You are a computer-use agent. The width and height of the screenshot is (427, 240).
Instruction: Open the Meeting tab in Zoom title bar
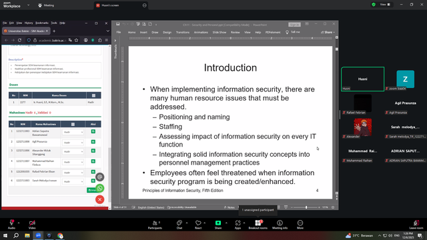tap(46, 5)
